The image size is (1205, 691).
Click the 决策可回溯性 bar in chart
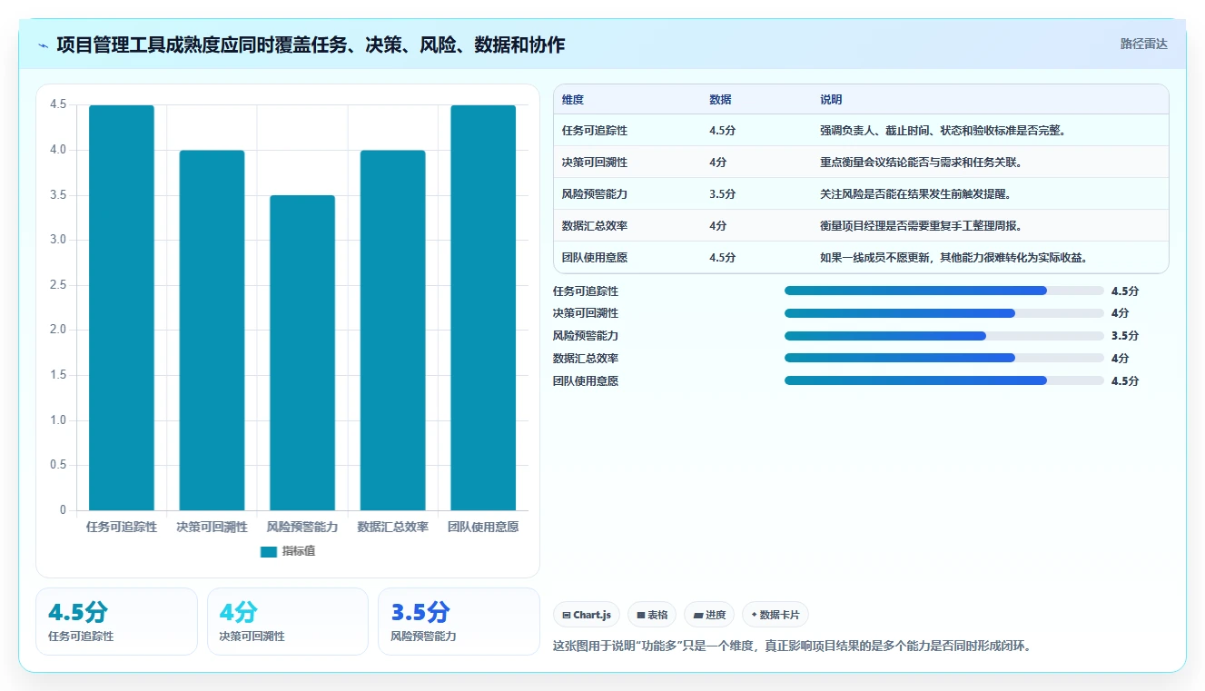pos(212,331)
